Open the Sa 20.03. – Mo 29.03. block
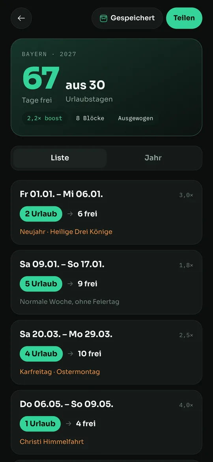213x462 pixels. (106, 352)
